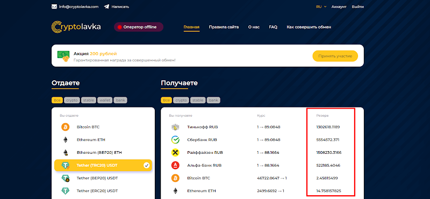The height and width of the screenshot is (199, 430).
Task: Click the Bitcoin BTC icon in Получаете list
Action: (175, 178)
